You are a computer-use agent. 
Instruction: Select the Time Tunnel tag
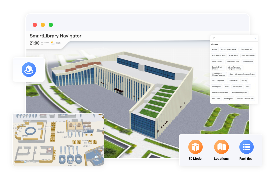click(x=216, y=99)
